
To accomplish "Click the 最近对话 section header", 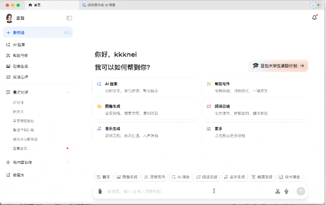I will (x=20, y=92).
